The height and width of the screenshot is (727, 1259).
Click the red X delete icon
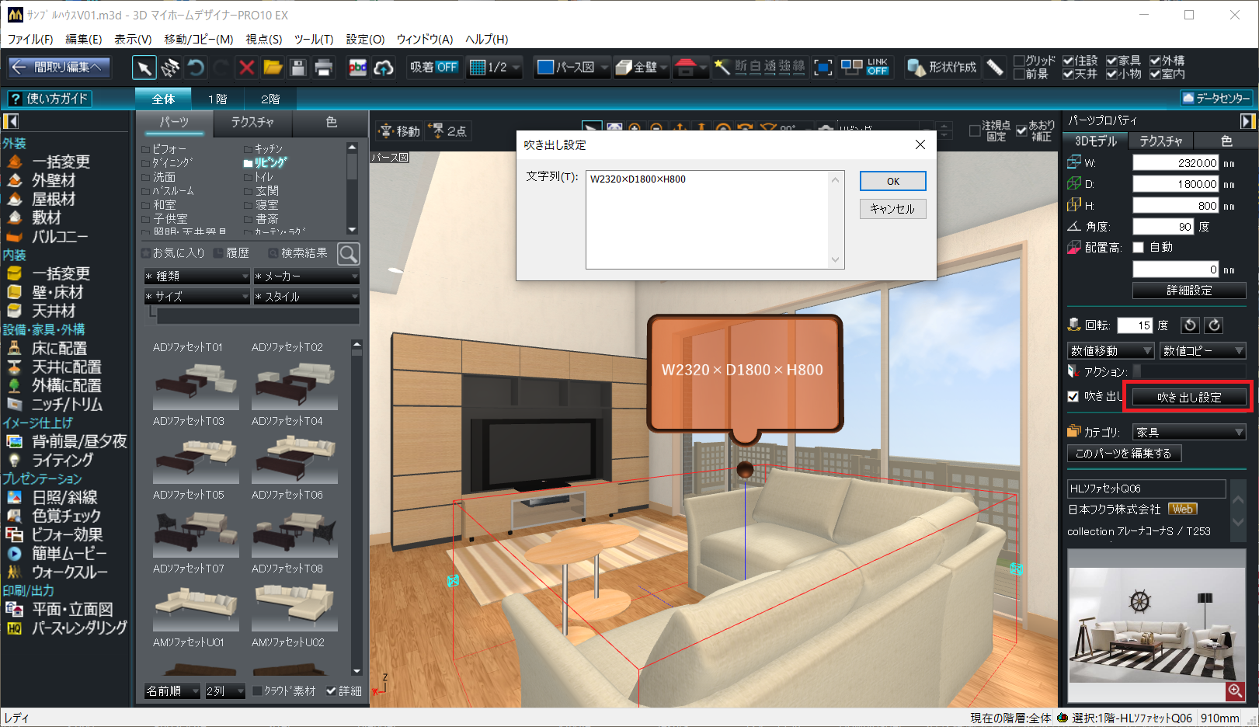click(246, 68)
